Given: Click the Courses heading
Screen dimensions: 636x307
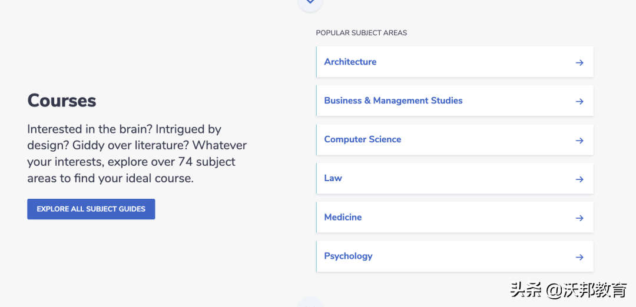Looking at the screenshot, I should coord(62,101).
